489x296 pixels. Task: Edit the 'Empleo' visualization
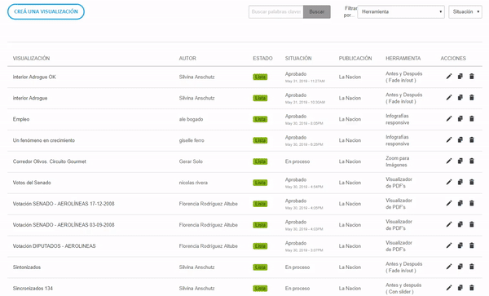pos(449,119)
